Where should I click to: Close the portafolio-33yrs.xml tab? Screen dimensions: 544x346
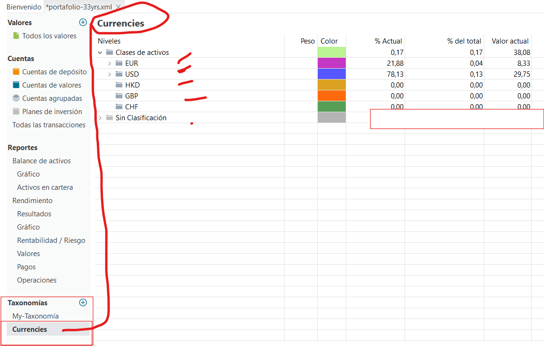(118, 7)
